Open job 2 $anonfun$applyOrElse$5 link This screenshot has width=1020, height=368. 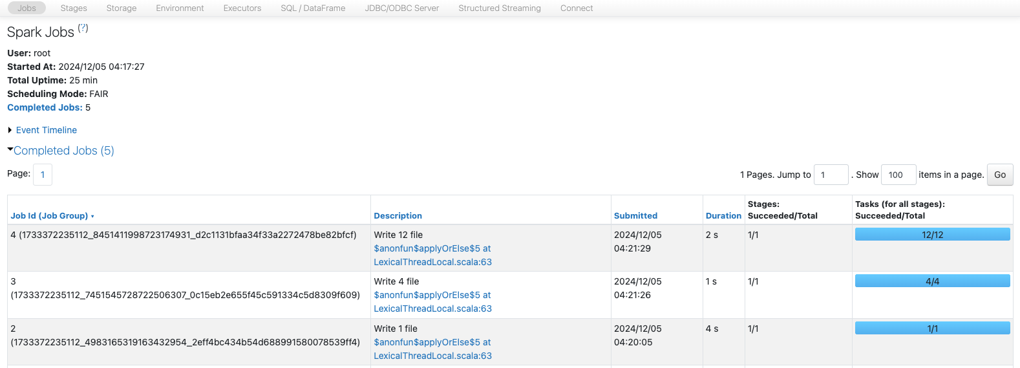click(x=432, y=349)
